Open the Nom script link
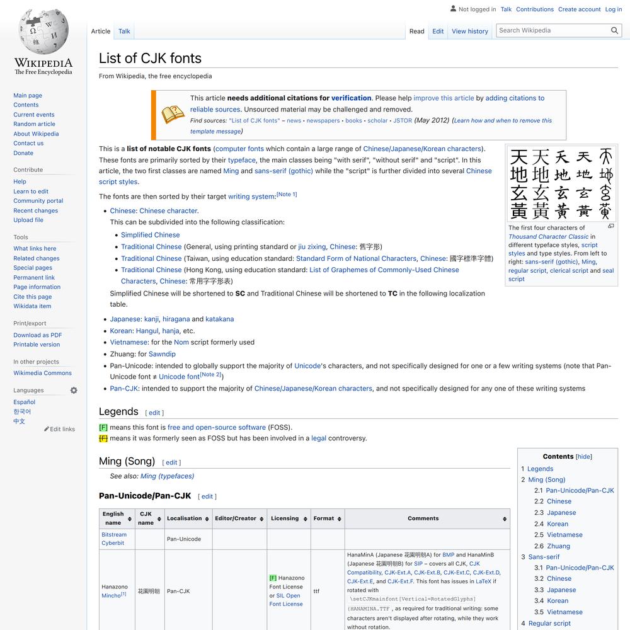Image resolution: width=630 pixels, height=630 pixels. click(x=181, y=342)
